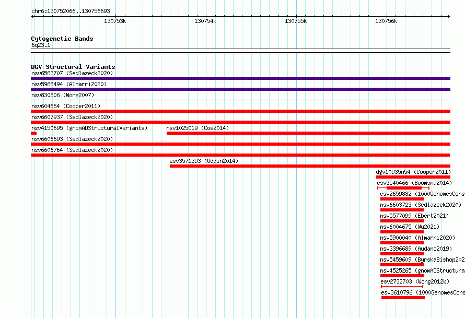Image resolution: width=465 pixels, height=318 pixels.
Task: Click the nsv6563707 (Sedlazeck2020) variant label
Action: 72,73
